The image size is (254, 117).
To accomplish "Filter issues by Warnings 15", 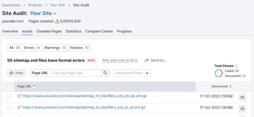I will [55, 48].
